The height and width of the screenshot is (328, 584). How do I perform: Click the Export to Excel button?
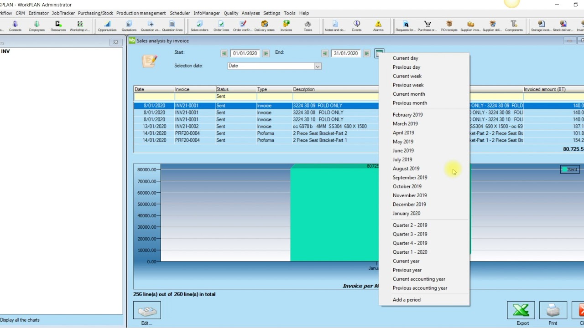click(521, 311)
